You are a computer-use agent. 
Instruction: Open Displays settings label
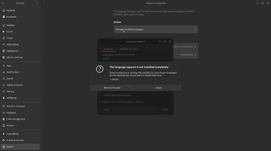11,25
